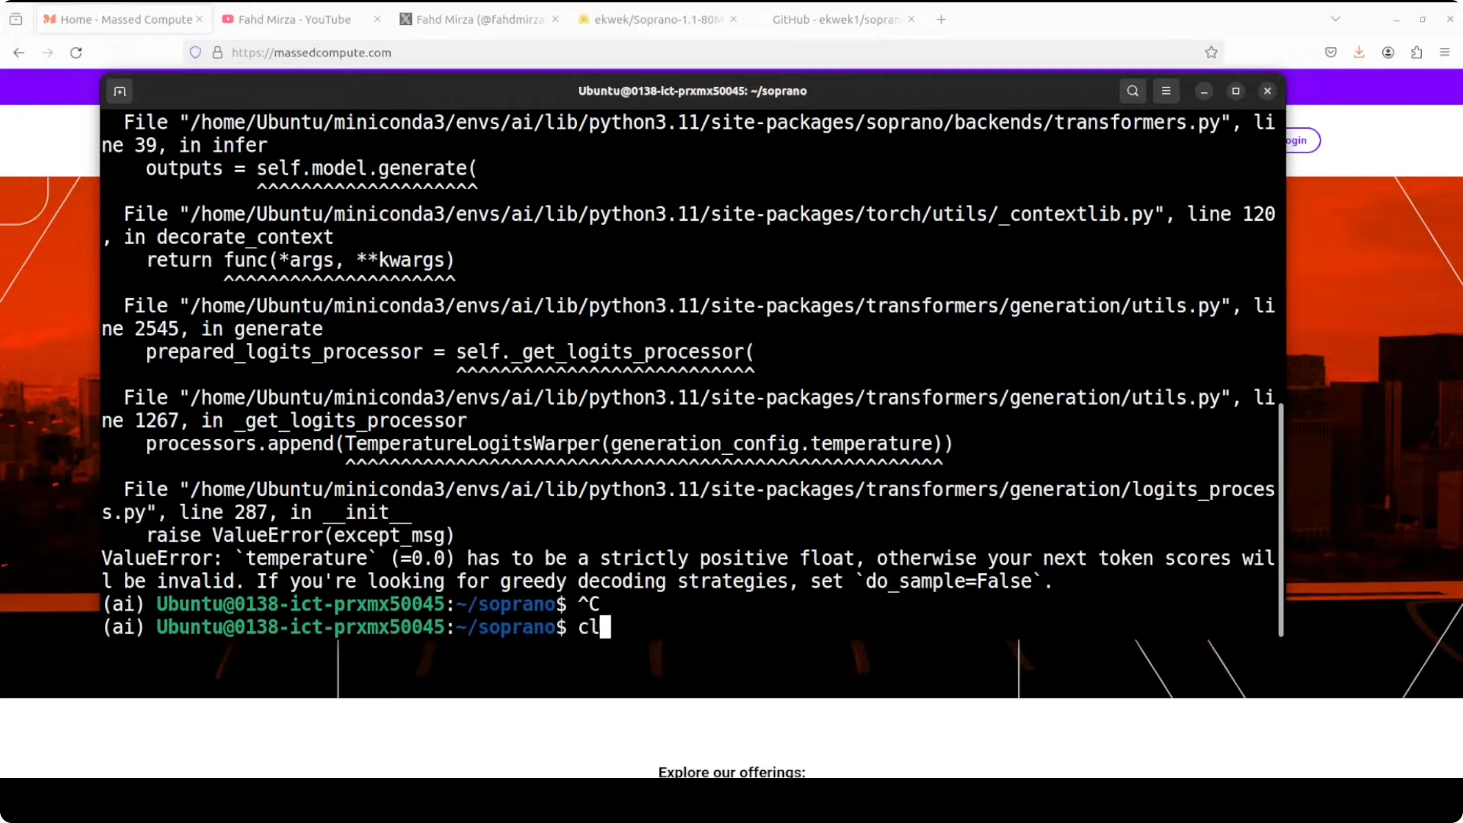Show tracking protection shield info
The height and width of the screenshot is (823, 1463).
coord(196,52)
